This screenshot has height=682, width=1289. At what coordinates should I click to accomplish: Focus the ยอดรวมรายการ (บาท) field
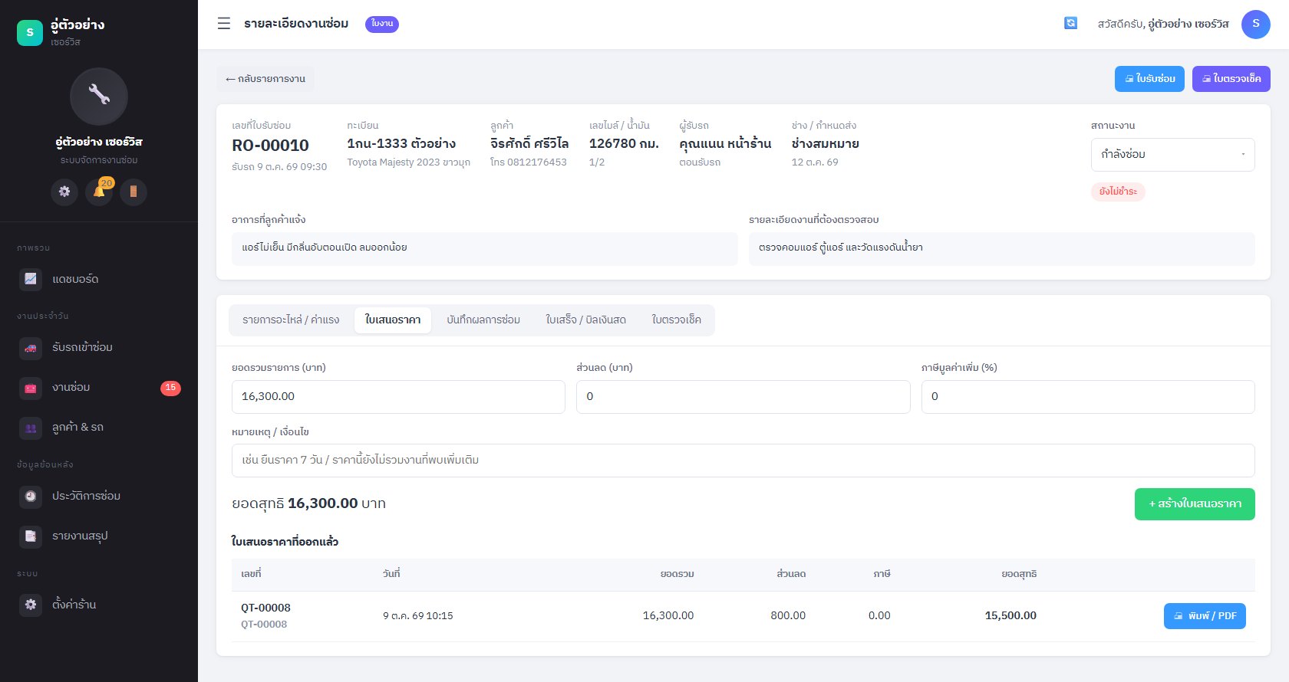click(398, 397)
